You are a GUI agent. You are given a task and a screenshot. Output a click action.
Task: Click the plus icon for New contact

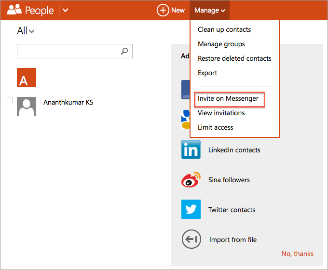pos(163,10)
